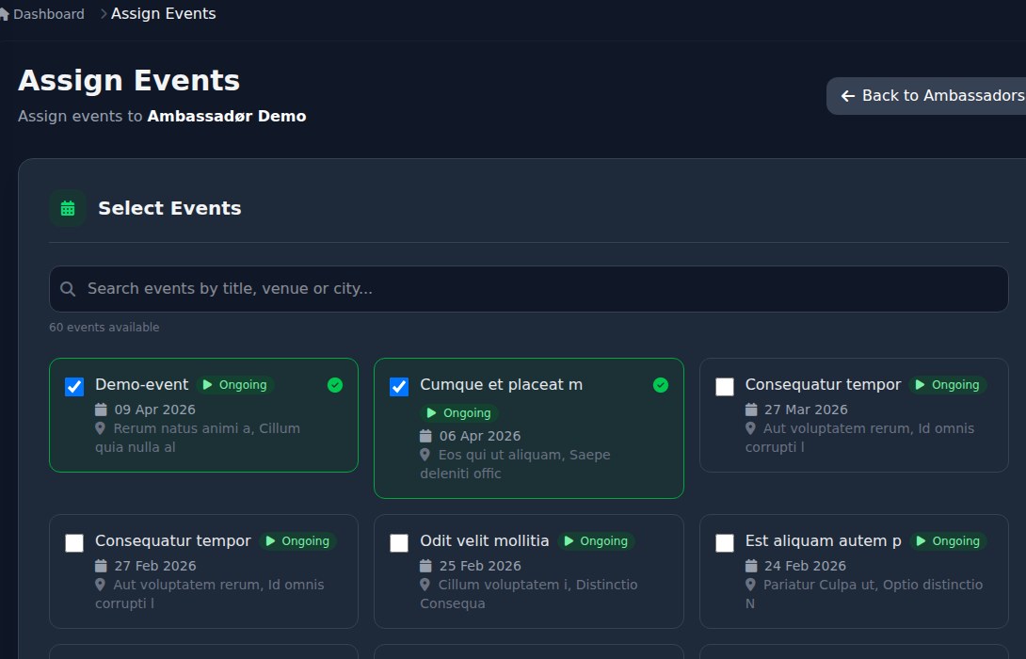The width and height of the screenshot is (1026, 659).
Task: Click the location pin beside Rerum natus animi a
Action: tap(100, 428)
